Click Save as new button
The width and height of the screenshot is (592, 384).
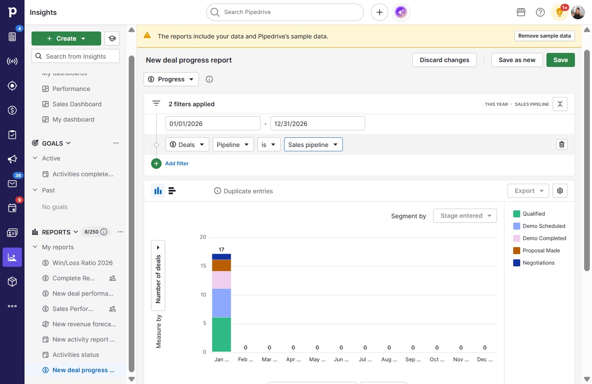[x=517, y=60]
